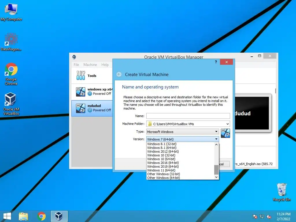Click the VirtualBox Manager title bar logo
Viewport: 296px width, 222px height.
click(x=74, y=57)
